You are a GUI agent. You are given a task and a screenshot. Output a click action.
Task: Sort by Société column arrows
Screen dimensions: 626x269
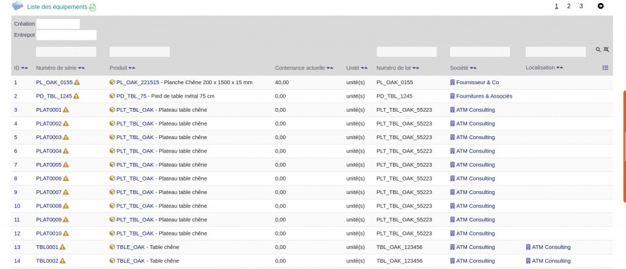click(x=474, y=68)
